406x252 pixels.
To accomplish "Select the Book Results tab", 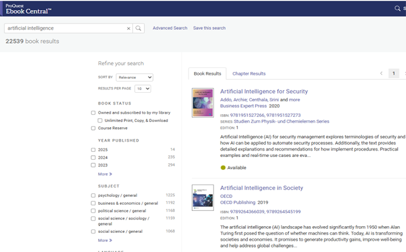I will pyautogui.click(x=207, y=74).
